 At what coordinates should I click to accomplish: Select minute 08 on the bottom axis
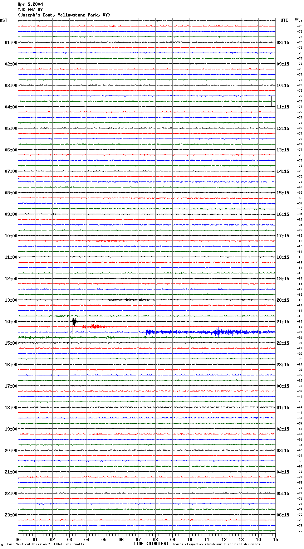[x=155, y=539]
